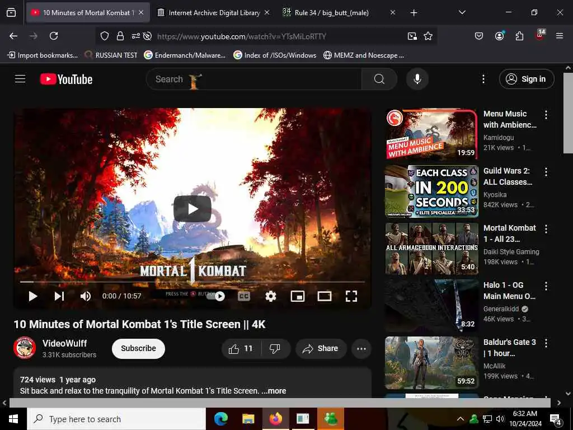Go back with the browser back arrow
The height and width of the screenshot is (430, 573).
pyautogui.click(x=13, y=36)
